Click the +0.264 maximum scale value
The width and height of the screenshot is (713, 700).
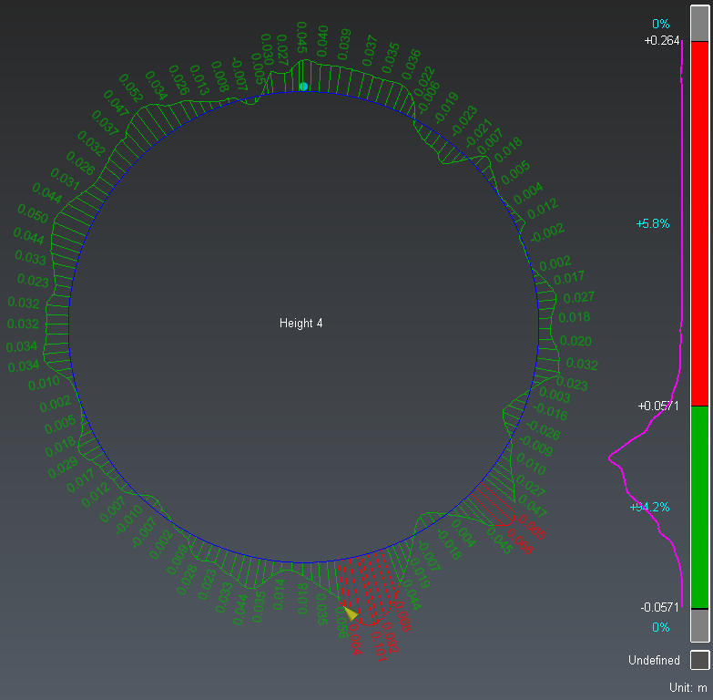coord(662,41)
